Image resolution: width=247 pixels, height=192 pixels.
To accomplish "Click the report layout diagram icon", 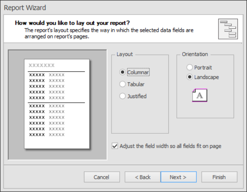I will coord(228,29).
